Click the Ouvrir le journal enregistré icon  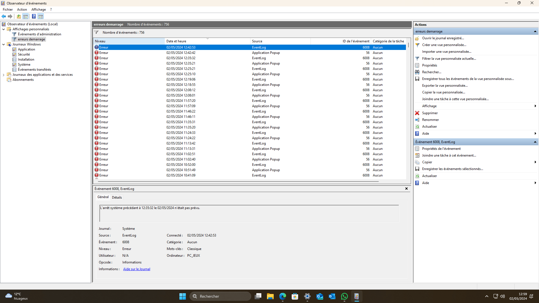pyautogui.click(x=417, y=38)
